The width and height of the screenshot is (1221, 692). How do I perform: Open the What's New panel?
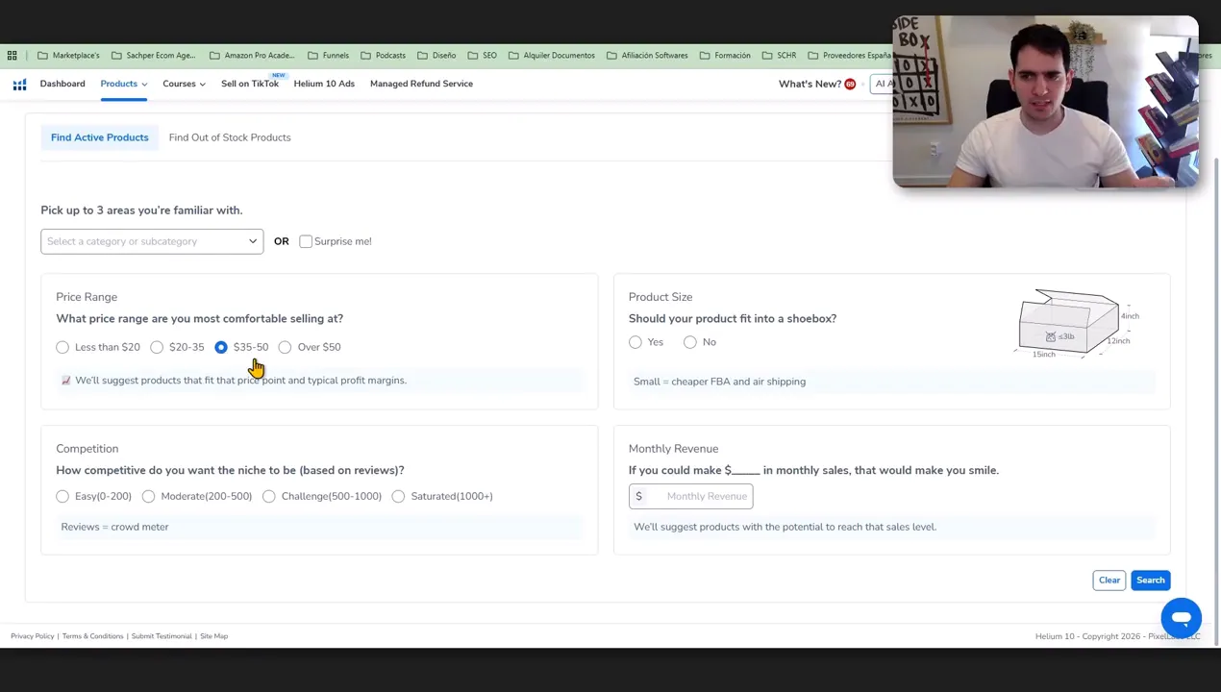point(810,85)
